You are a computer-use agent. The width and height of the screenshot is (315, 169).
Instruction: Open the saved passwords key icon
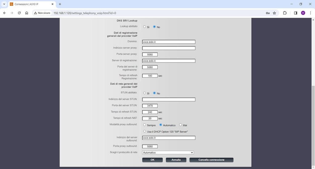tap(268, 13)
